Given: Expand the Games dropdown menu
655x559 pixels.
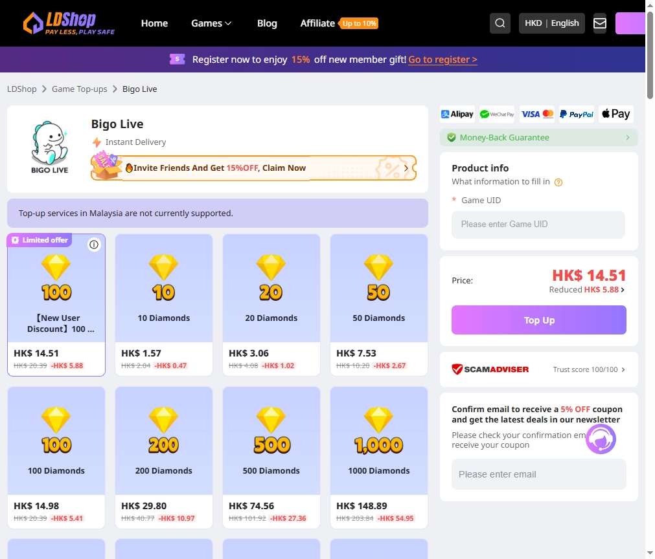Looking at the screenshot, I should click(x=211, y=23).
